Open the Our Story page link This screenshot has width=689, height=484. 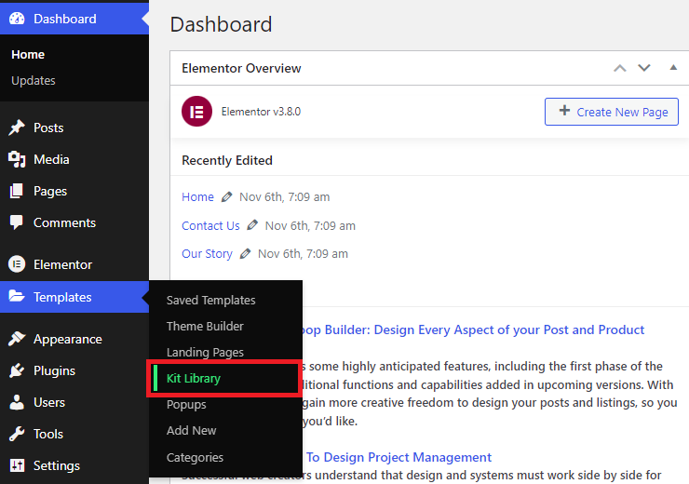coord(207,254)
